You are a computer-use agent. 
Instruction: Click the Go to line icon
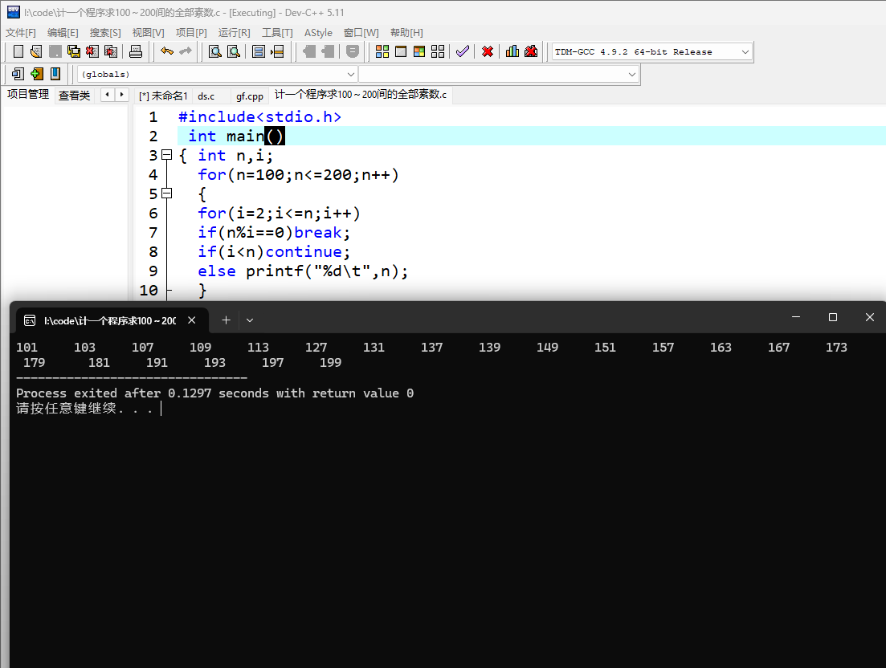click(x=277, y=51)
